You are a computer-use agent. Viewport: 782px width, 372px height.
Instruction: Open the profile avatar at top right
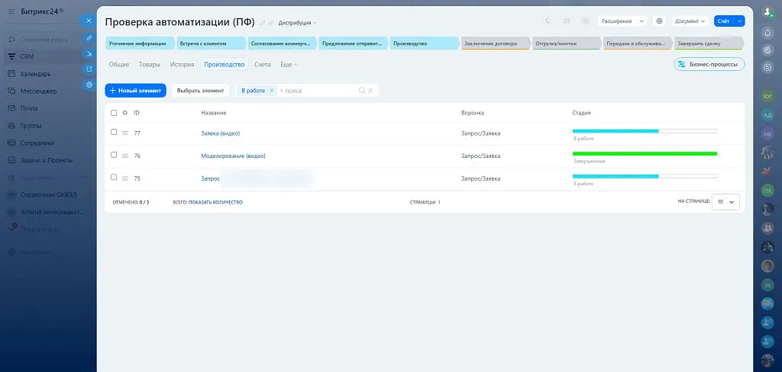(767, 13)
